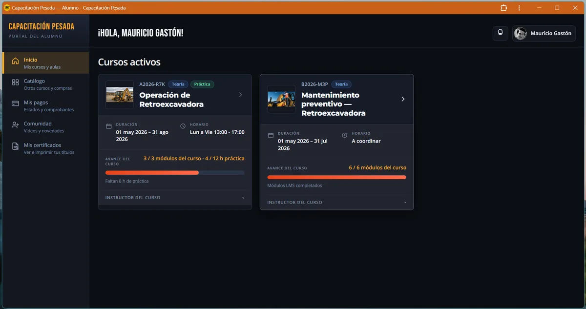The height and width of the screenshot is (309, 586).
Task: Click the '¡Hola, Mauricio Gastón!' greeting
Action: [x=141, y=33]
